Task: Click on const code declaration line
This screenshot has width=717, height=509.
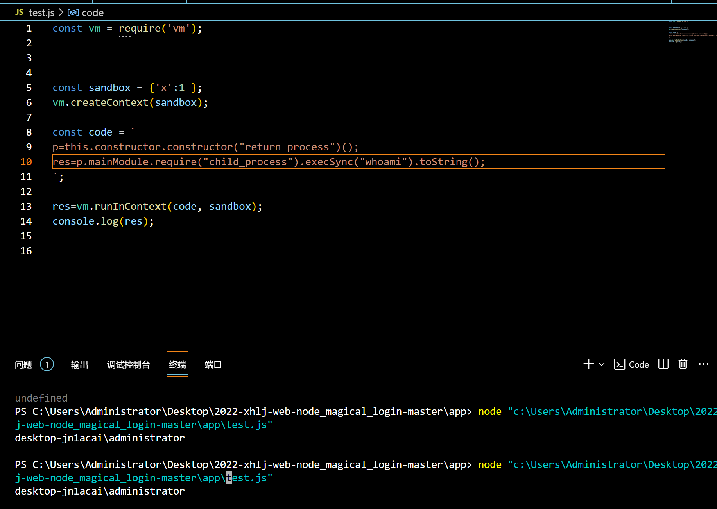Action: pos(94,132)
